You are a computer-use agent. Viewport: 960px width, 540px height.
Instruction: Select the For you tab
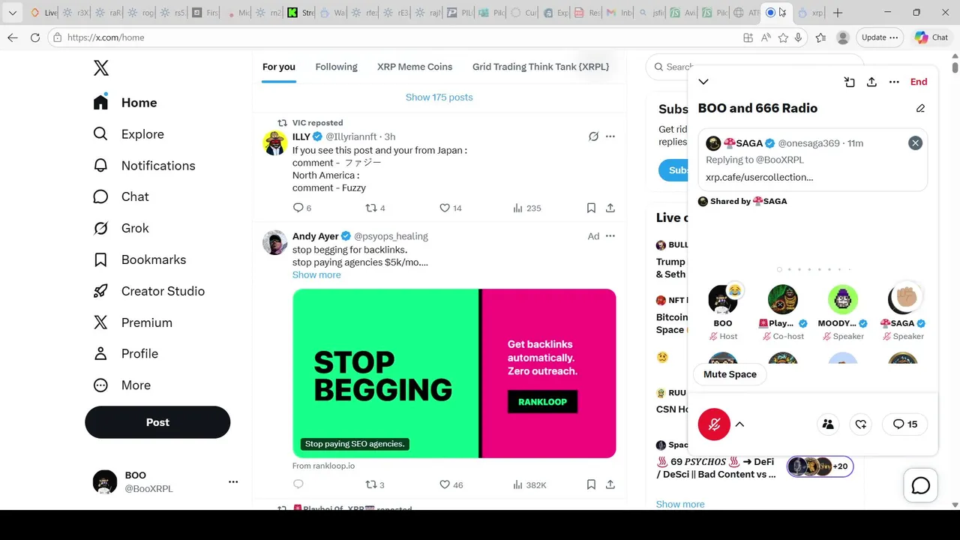(x=279, y=67)
